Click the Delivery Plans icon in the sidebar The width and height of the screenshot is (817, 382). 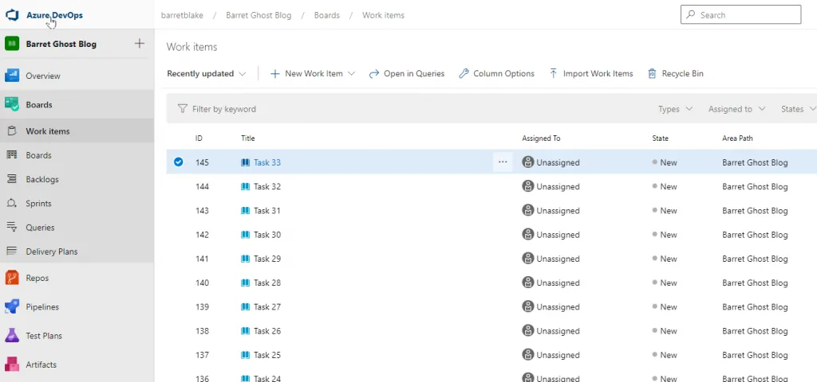tap(11, 251)
